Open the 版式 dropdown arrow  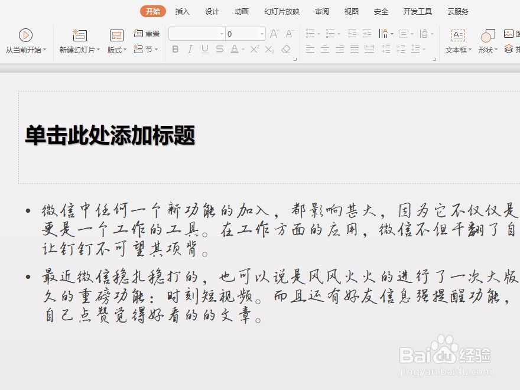coord(125,50)
